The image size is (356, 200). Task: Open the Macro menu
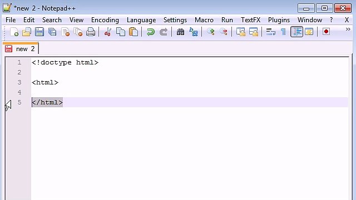(x=204, y=20)
